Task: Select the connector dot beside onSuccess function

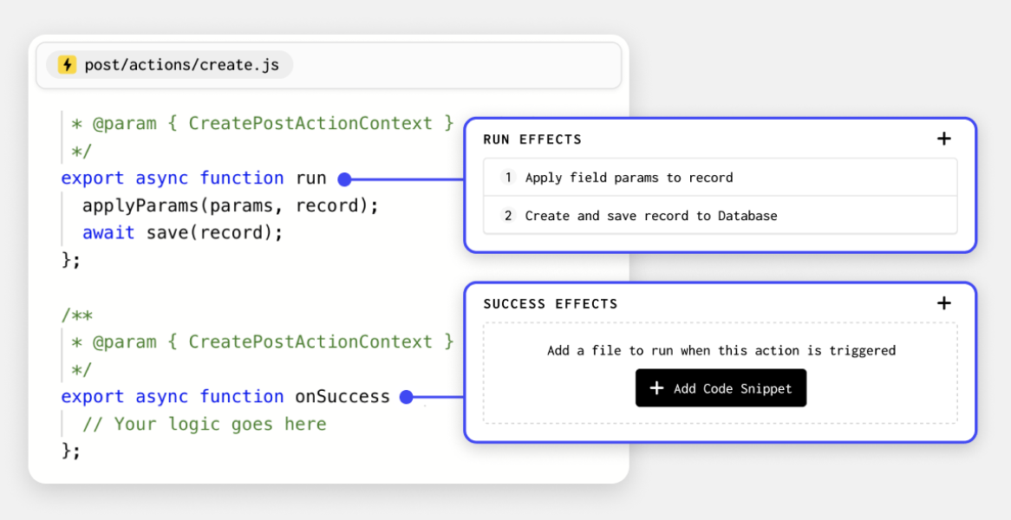Action: coord(405,396)
